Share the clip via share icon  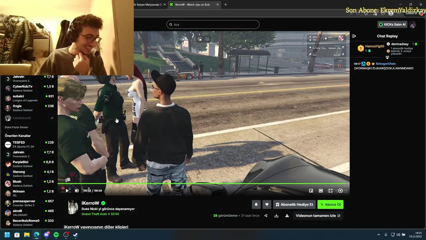click(266, 216)
